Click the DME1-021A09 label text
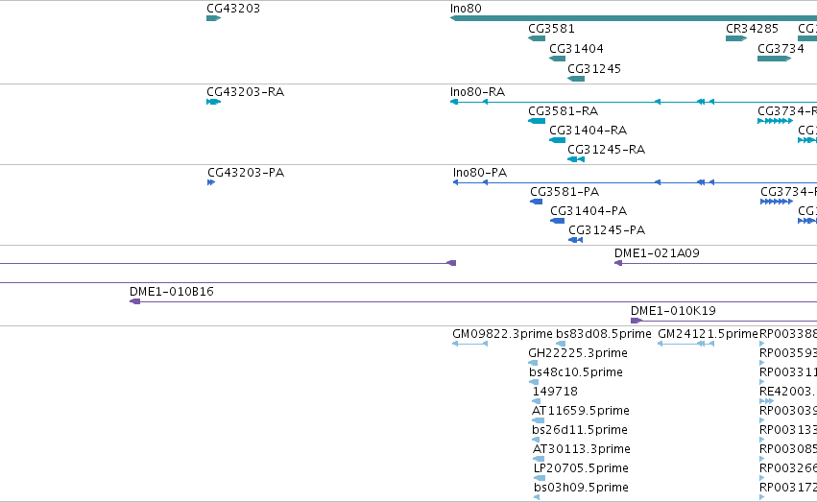This screenshot has height=502, width=817. [657, 253]
